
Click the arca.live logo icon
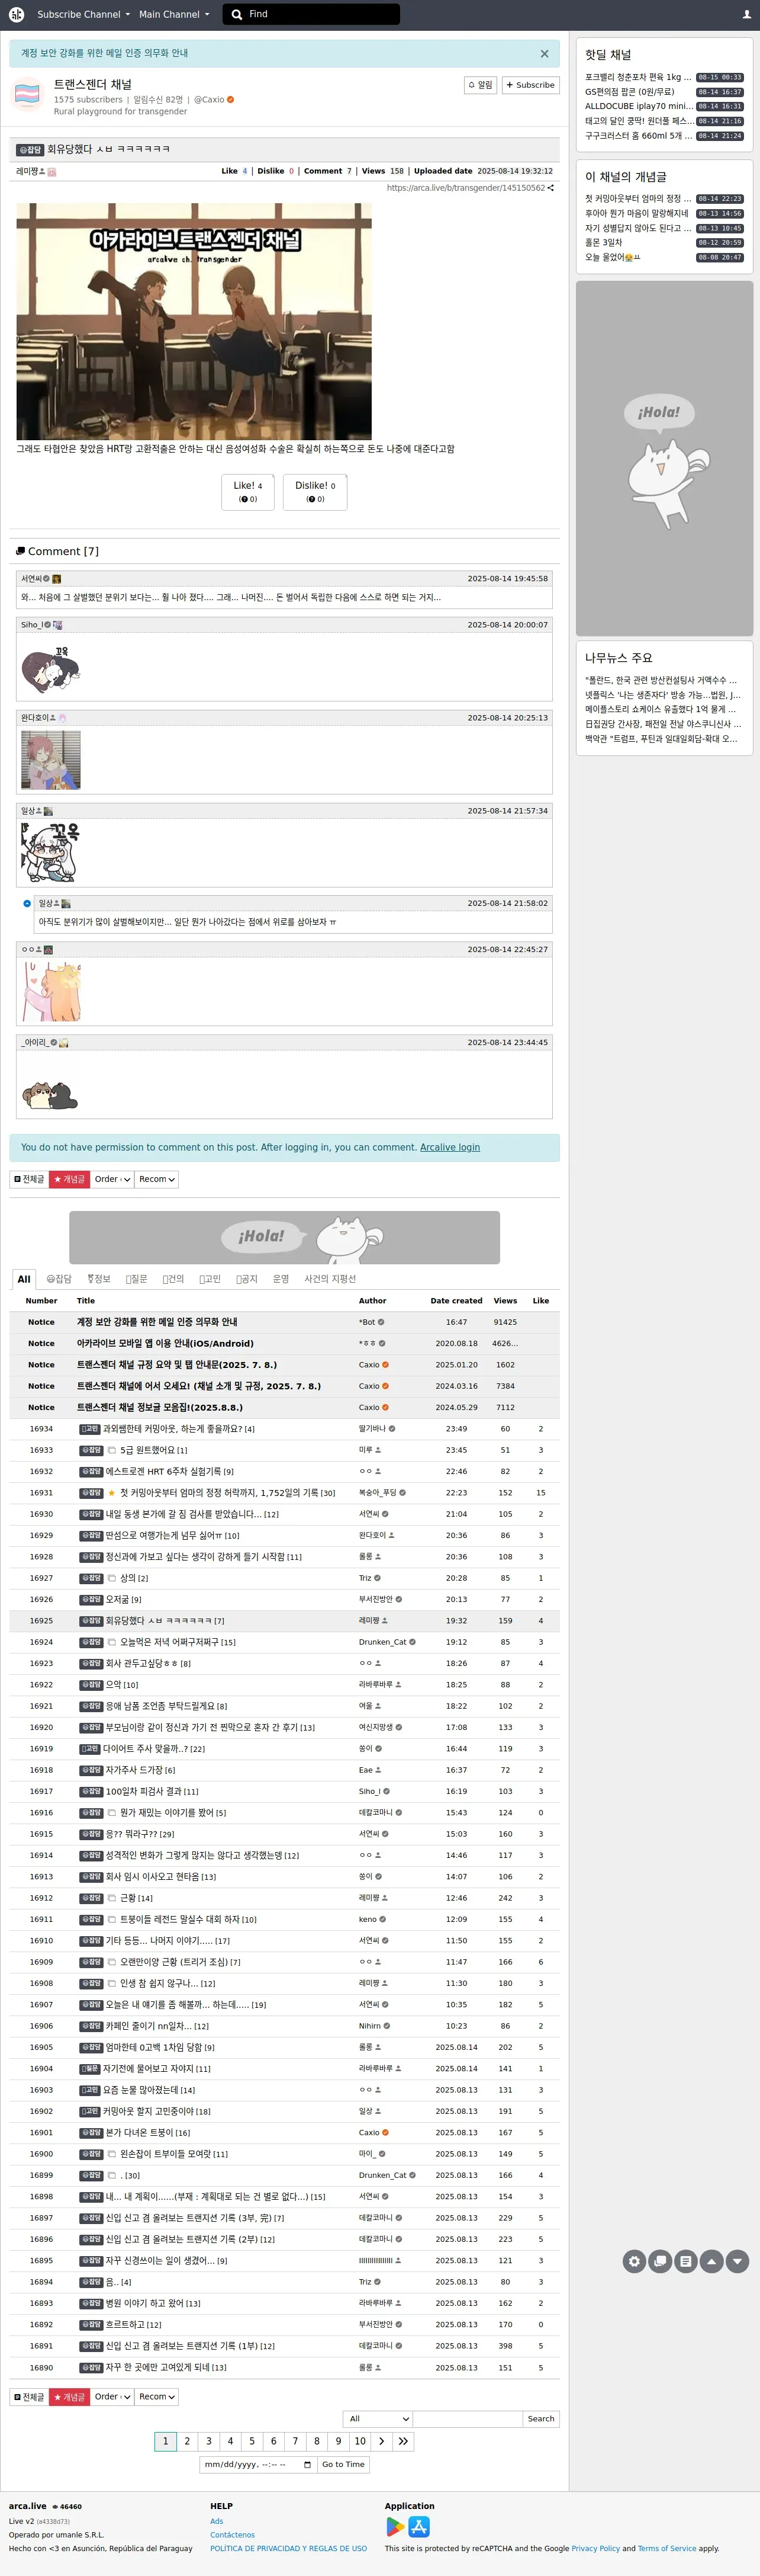(x=16, y=14)
